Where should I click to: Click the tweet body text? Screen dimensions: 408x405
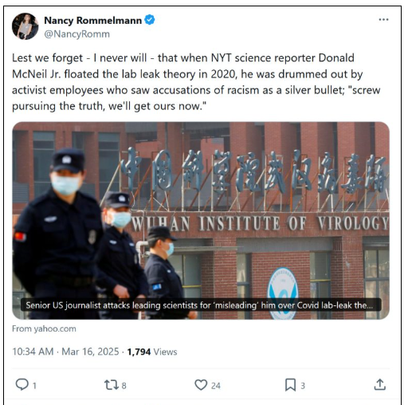[196, 82]
